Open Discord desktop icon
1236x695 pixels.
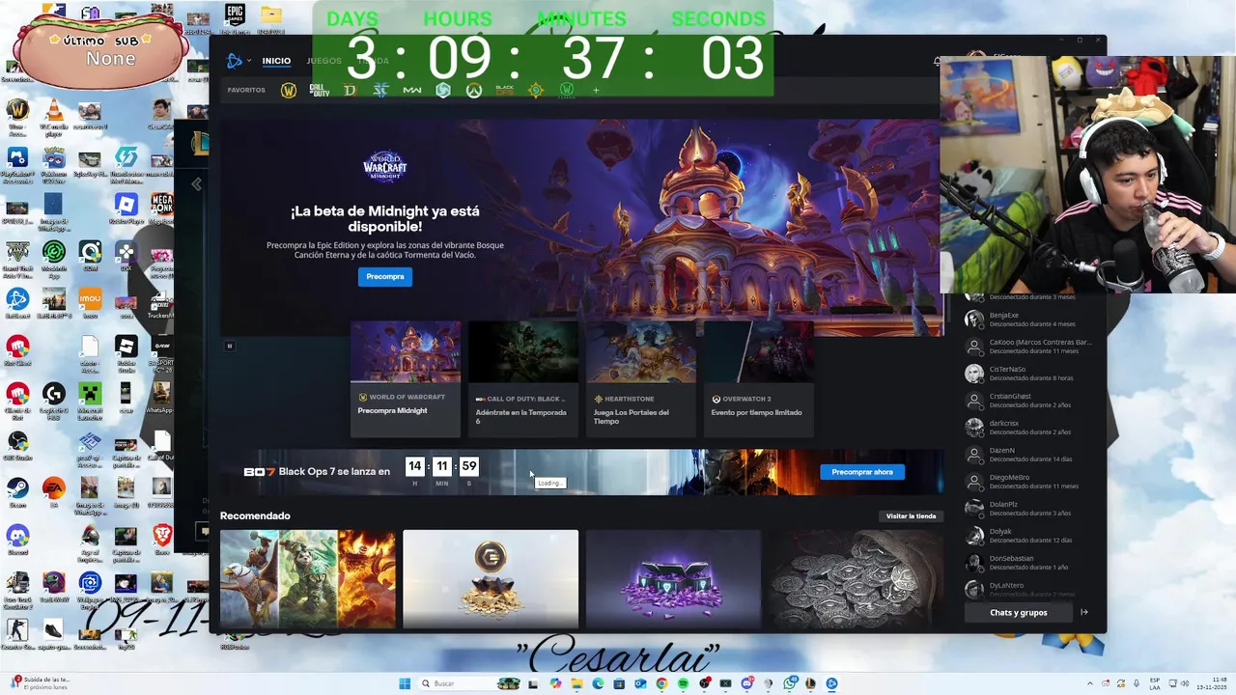pos(17,540)
